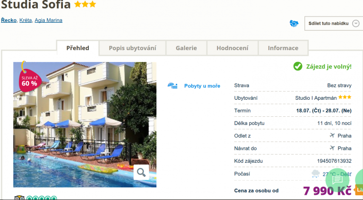This screenshot has width=363, height=200.
Task: Select the Hodnocení tab
Action: [x=233, y=48]
